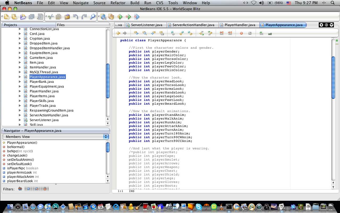This screenshot has height=213, width=340.
Task: Click the editor Forward arrow icon
Action: coord(125,33)
